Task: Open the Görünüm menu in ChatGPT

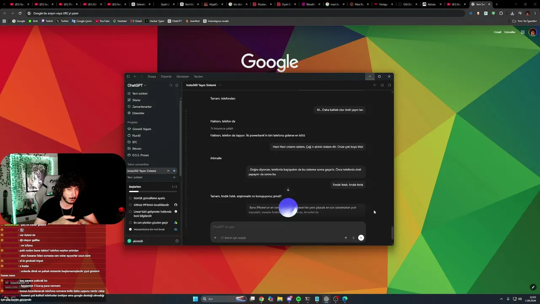Action: pos(183,76)
